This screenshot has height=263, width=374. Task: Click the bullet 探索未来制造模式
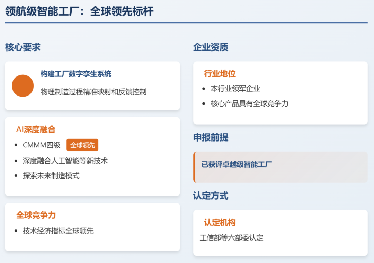(x=51, y=176)
